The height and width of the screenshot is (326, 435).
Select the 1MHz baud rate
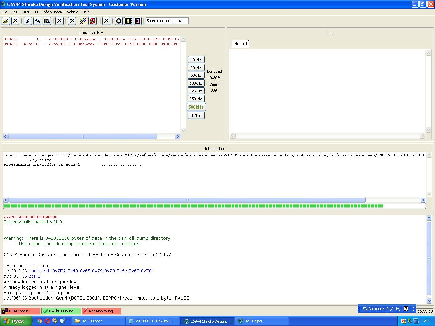click(x=196, y=115)
